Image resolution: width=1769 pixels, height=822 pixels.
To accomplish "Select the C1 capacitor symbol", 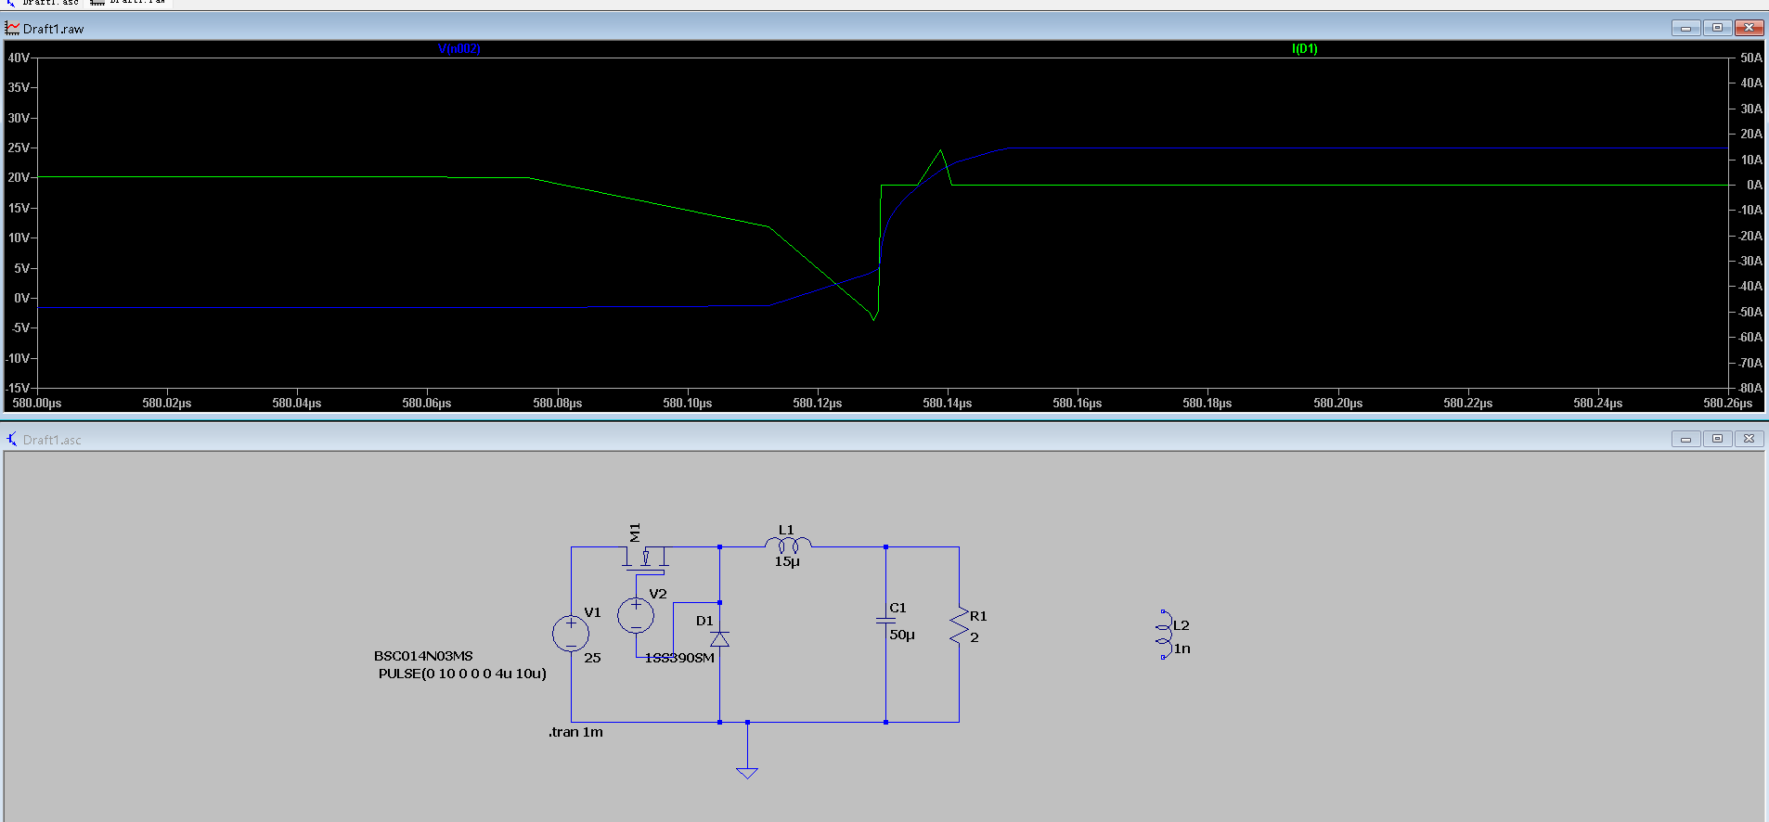I will tap(885, 620).
